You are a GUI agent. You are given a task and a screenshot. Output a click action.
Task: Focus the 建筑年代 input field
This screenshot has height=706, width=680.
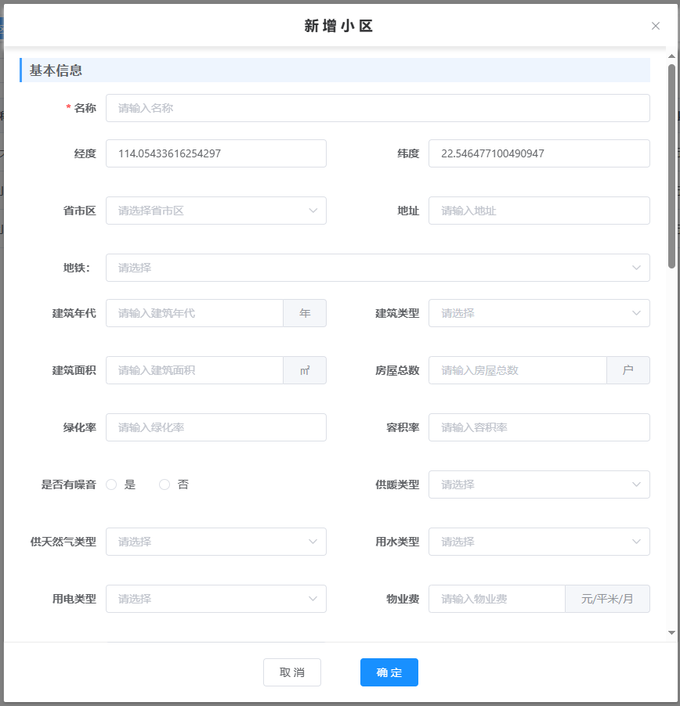point(194,313)
